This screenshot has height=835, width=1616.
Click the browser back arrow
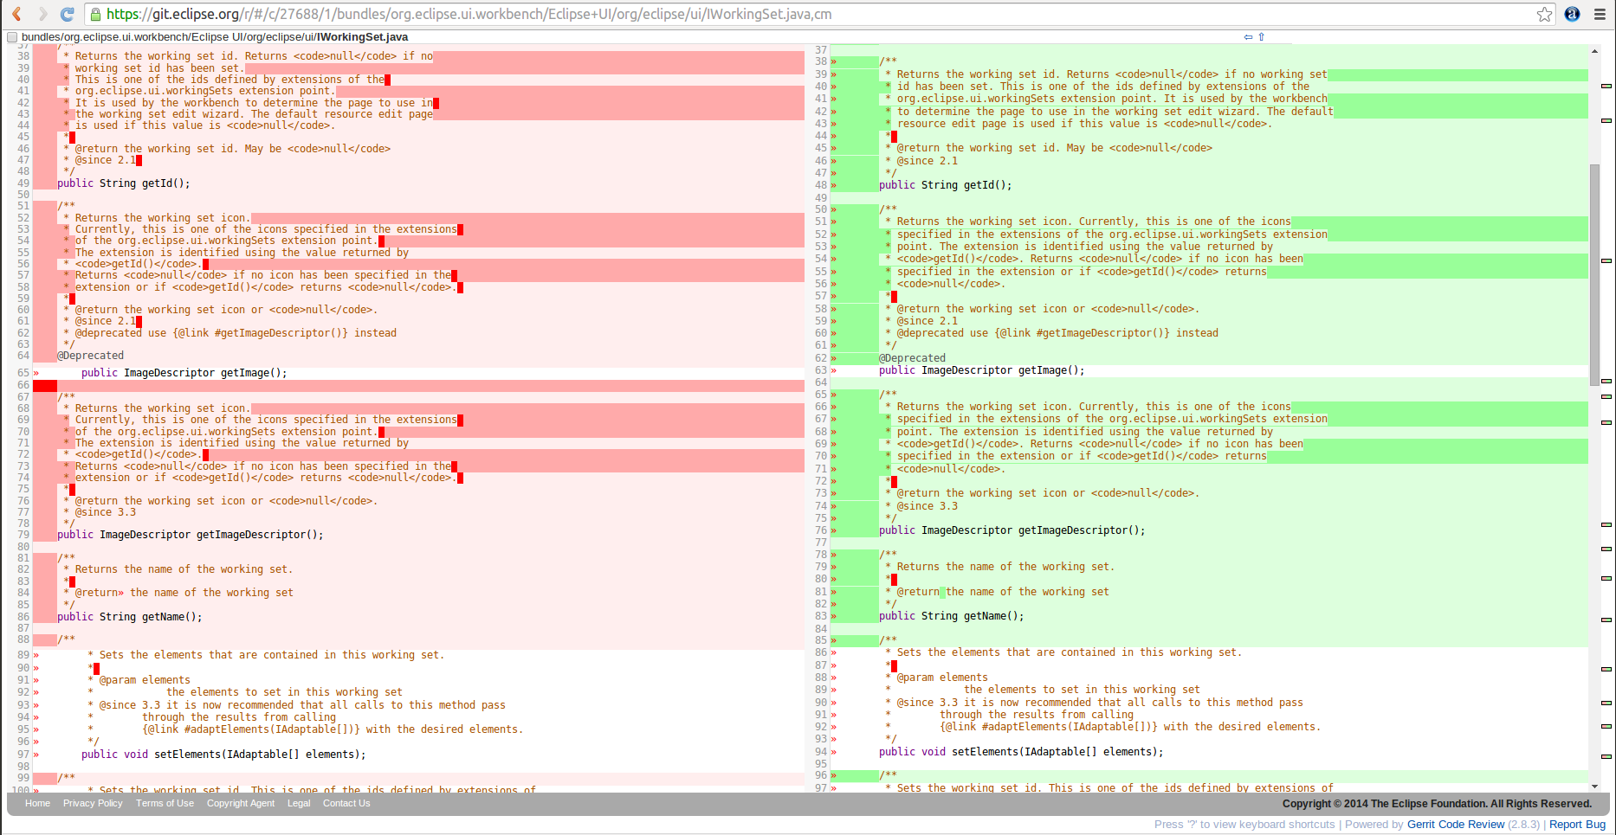coord(16,14)
